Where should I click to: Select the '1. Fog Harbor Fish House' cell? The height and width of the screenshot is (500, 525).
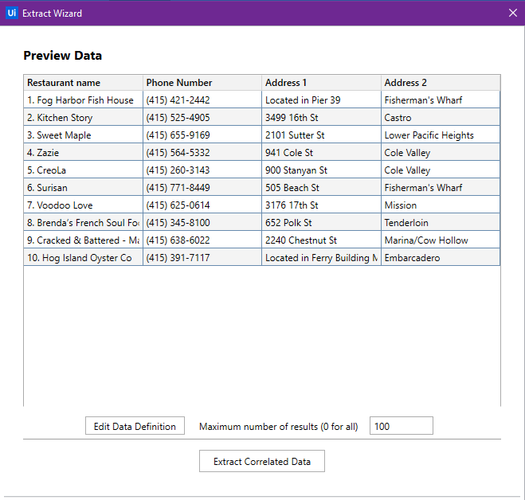[x=84, y=100]
